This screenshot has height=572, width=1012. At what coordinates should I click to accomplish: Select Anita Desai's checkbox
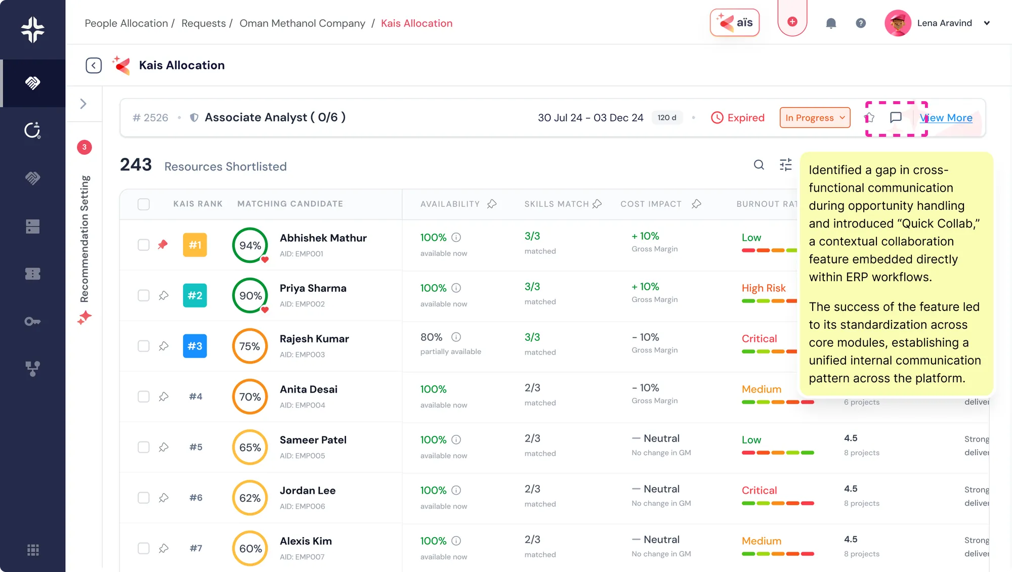point(144,397)
